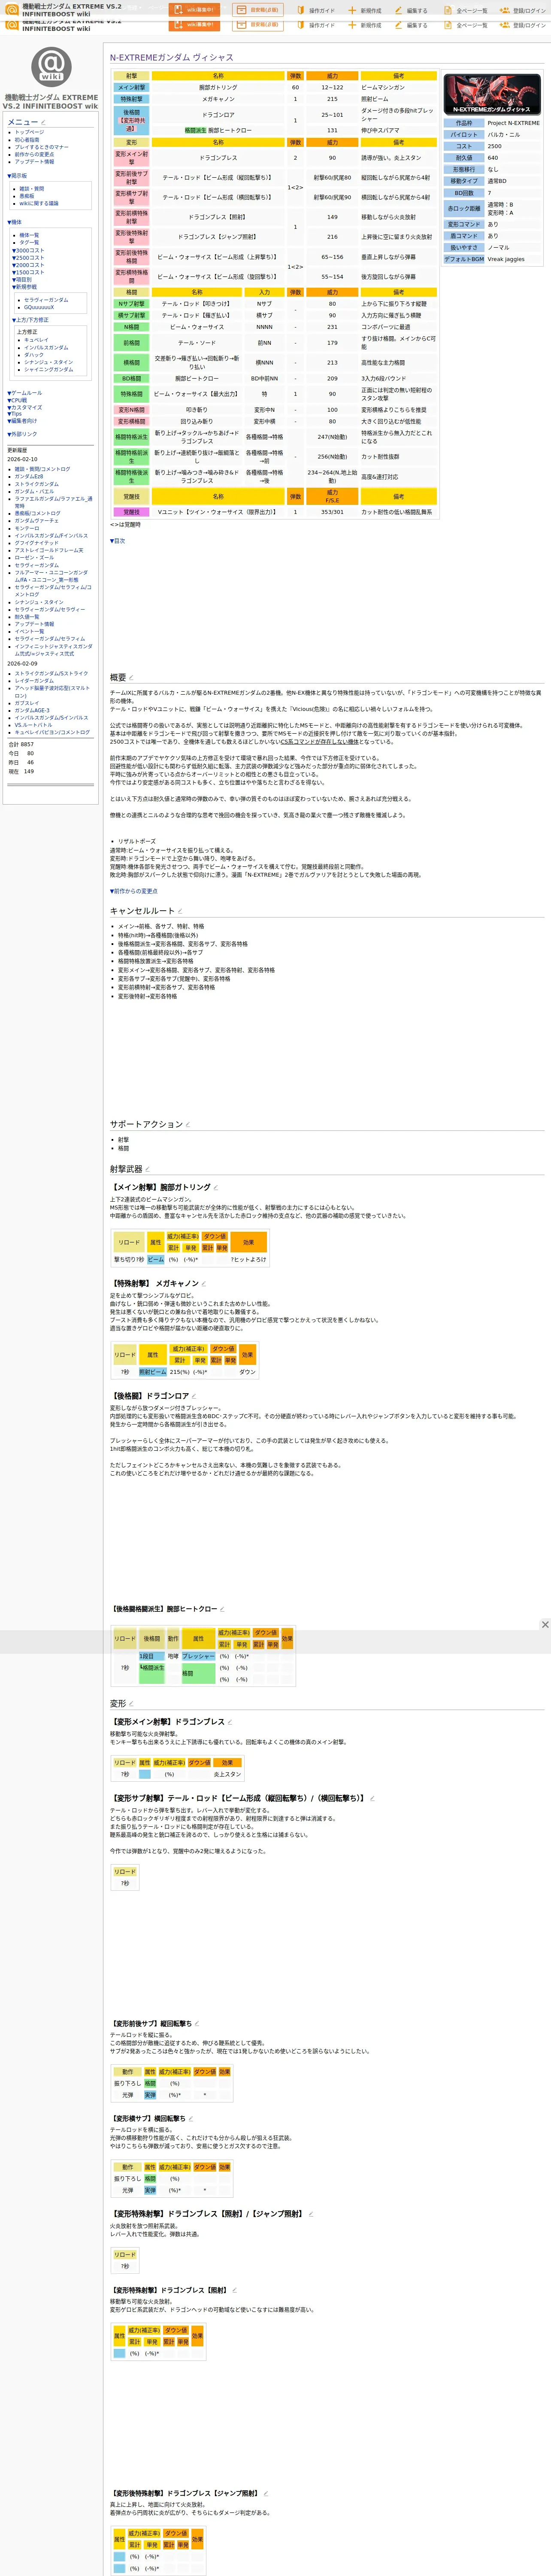The width and height of the screenshot is (551, 2576).
Task: Expand the ▼項目別 list
Action: click(x=22, y=280)
